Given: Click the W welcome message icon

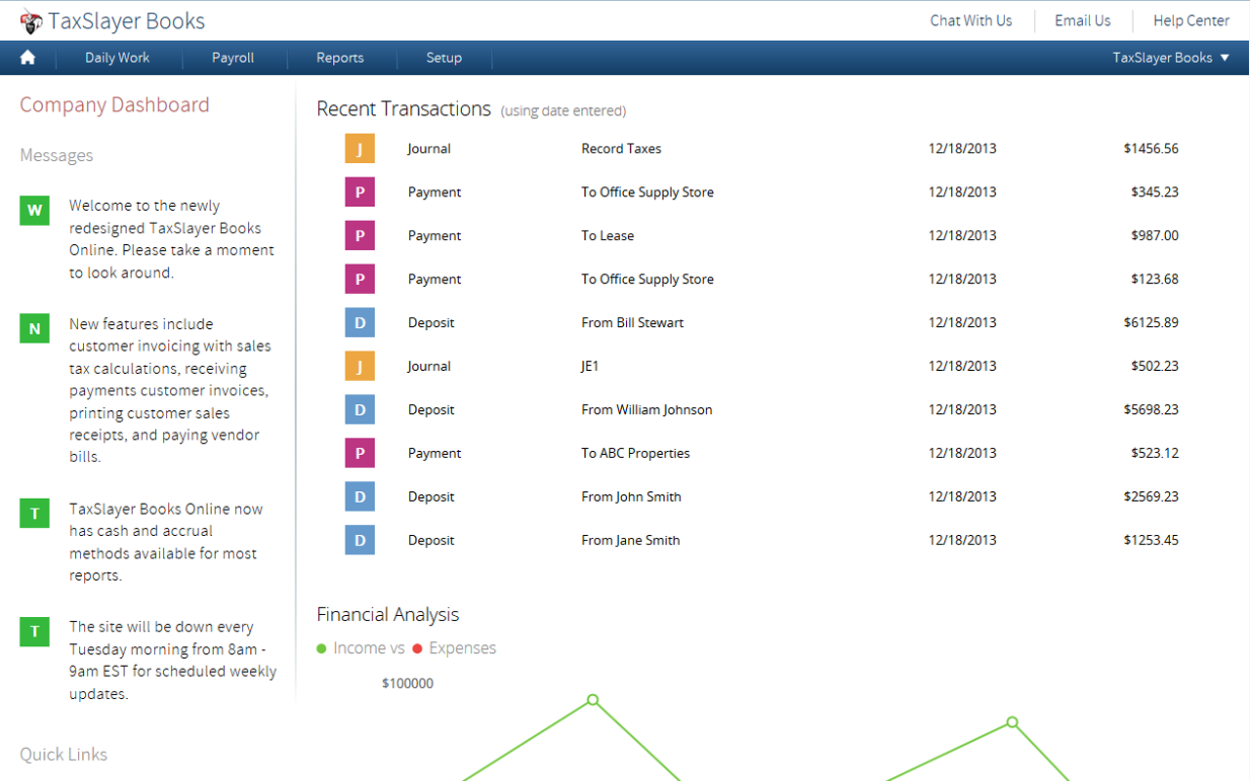Looking at the screenshot, I should (34, 210).
